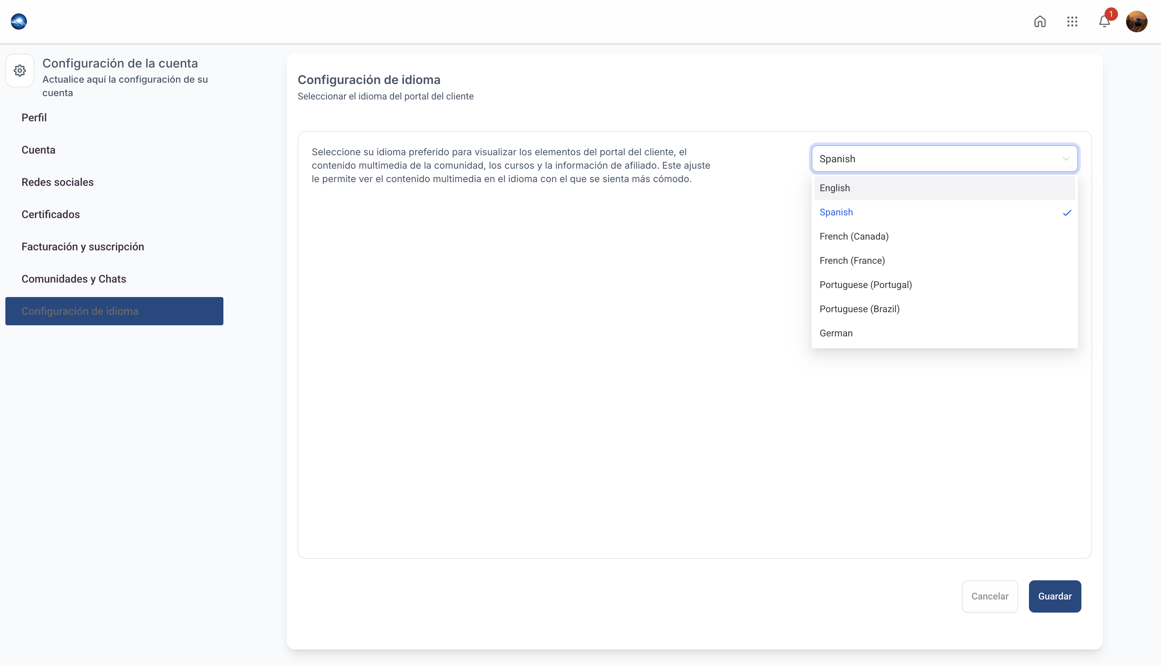This screenshot has height=666, width=1161.
Task: Click the account settings gear icon
Action: 20,71
